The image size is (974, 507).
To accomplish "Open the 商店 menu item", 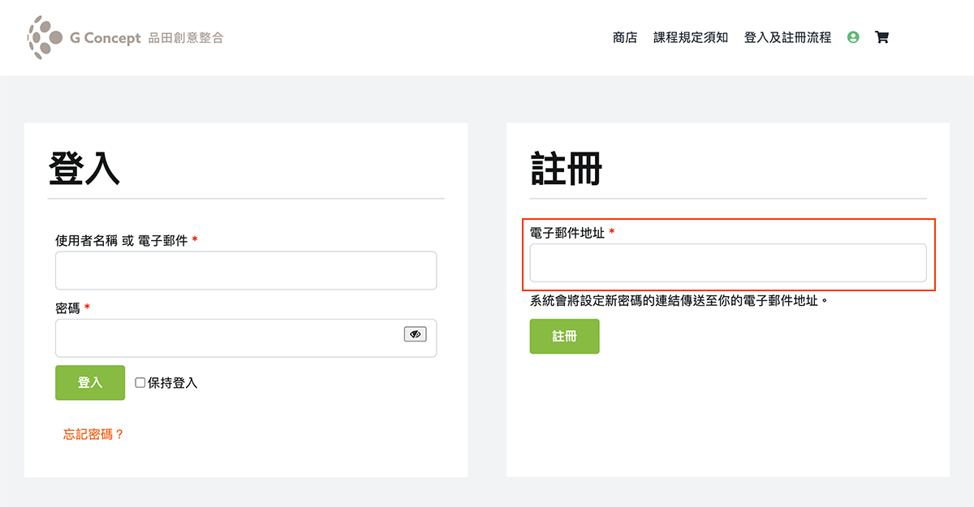I will [625, 37].
